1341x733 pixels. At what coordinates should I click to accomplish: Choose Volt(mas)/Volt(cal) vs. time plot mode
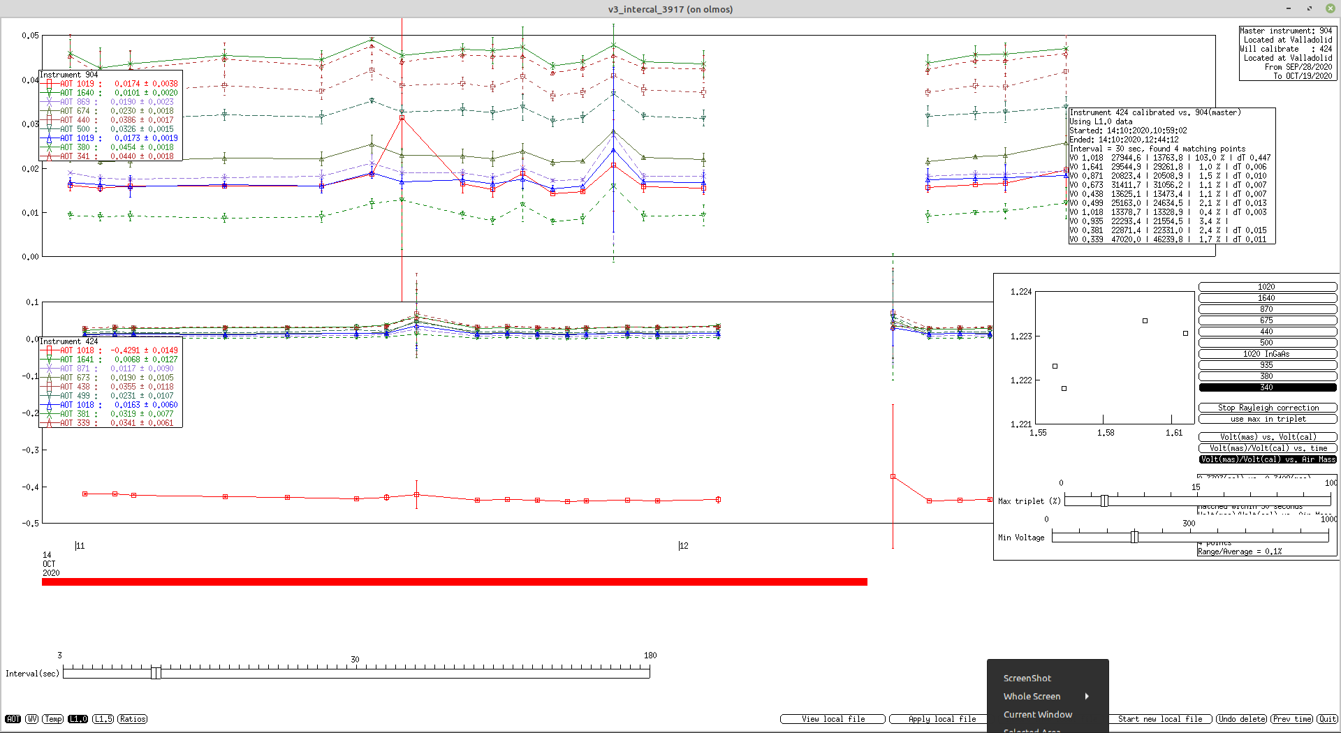(x=1268, y=448)
